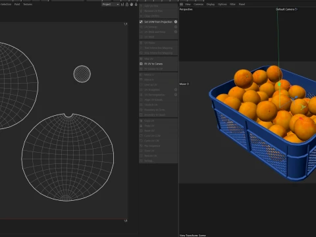Open the UV editor Paint menu
316x237 pixels.
[x=17, y=4]
